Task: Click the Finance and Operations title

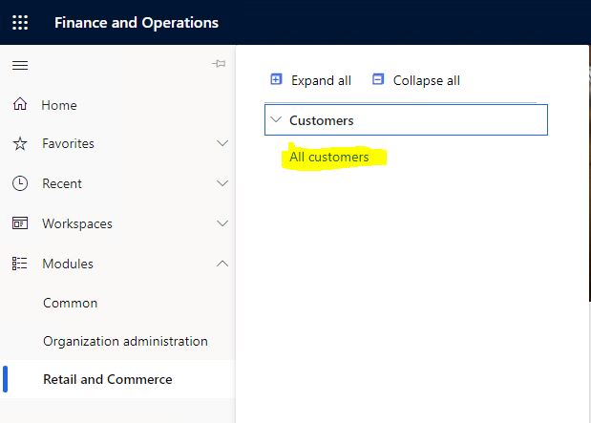Action: tap(137, 23)
